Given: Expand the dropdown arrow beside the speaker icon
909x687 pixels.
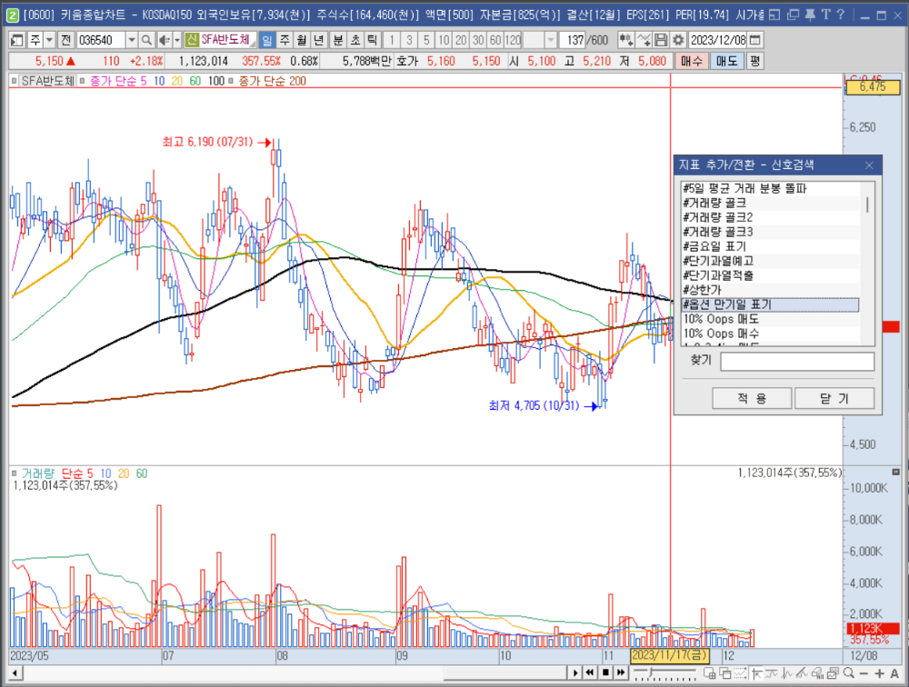Looking at the screenshot, I should (177, 40).
